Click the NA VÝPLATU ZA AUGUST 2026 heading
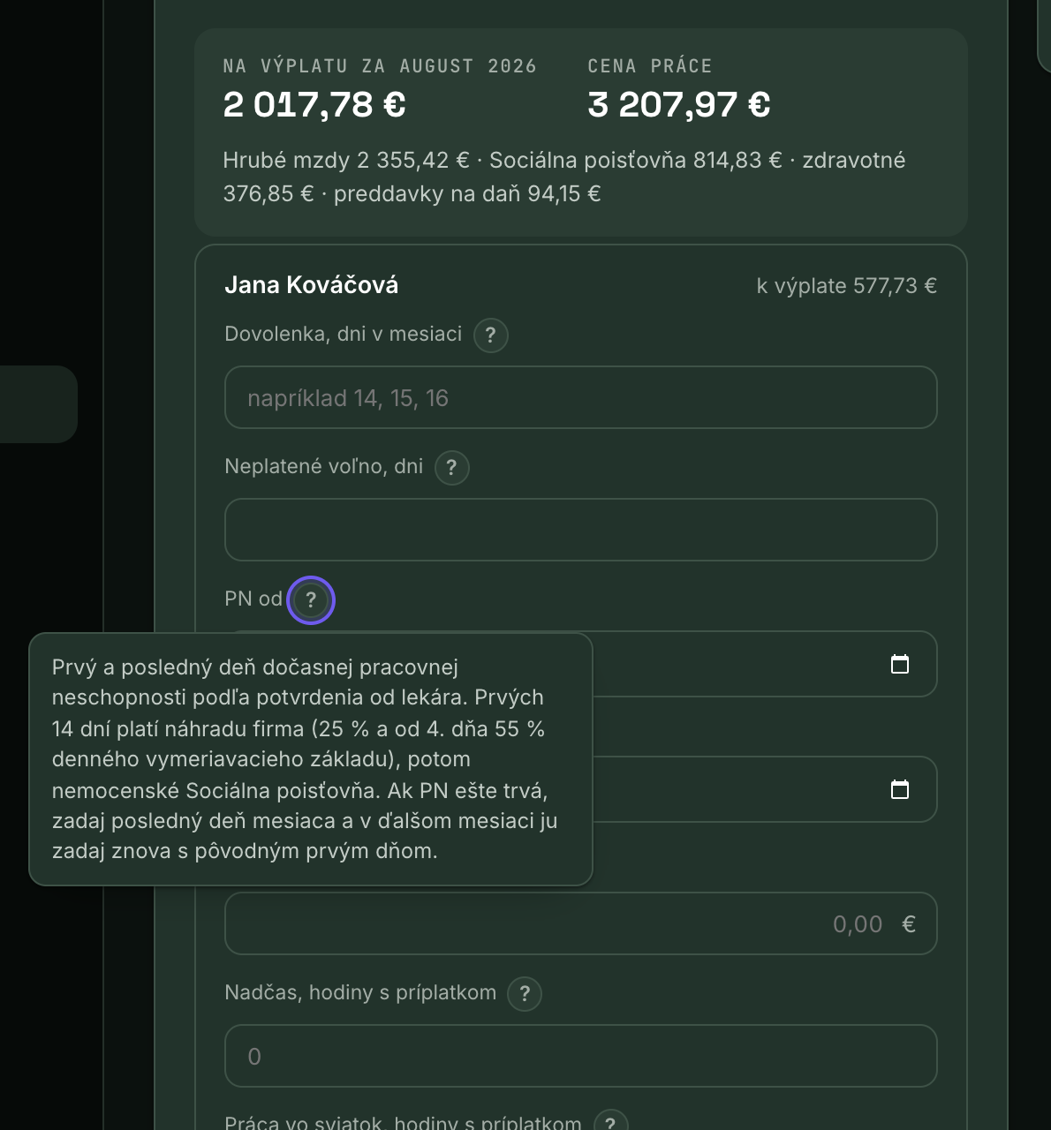This screenshot has width=1051, height=1130. 380,66
